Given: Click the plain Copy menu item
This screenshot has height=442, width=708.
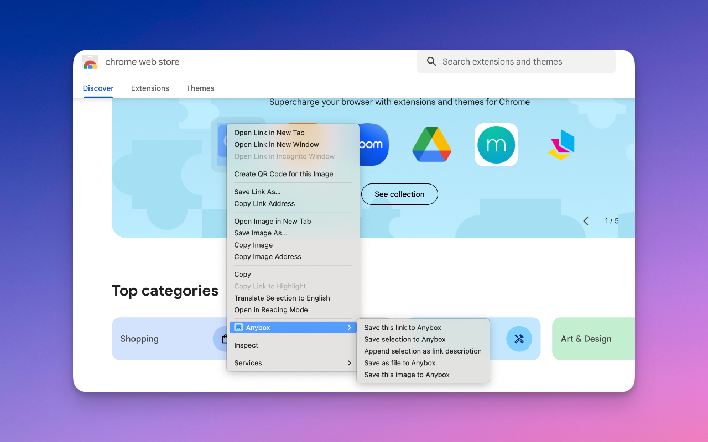Looking at the screenshot, I should pyautogui.click(x=293, y=275).
